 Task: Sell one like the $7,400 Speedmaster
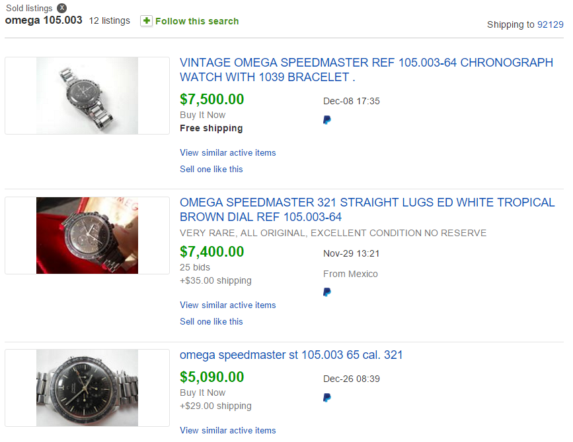click(211, 321)
